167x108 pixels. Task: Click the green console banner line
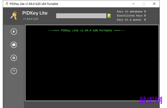[86, 30]
